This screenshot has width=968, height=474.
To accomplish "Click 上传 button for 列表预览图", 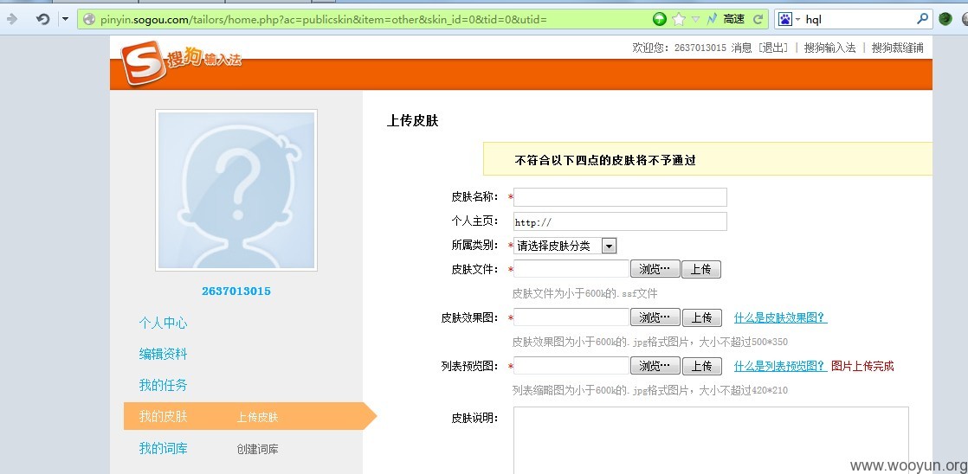I will [x=702, y=366].
